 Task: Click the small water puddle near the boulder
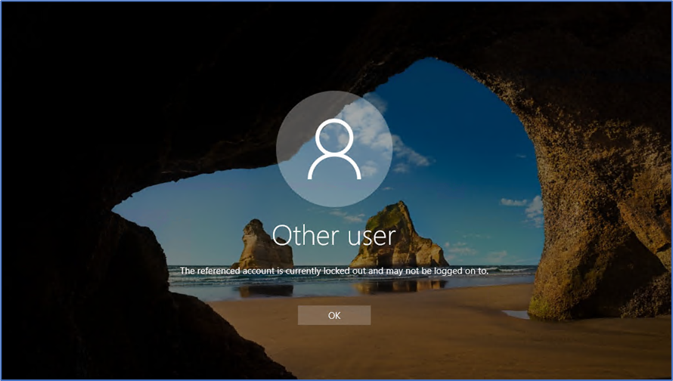click(516, 313)
